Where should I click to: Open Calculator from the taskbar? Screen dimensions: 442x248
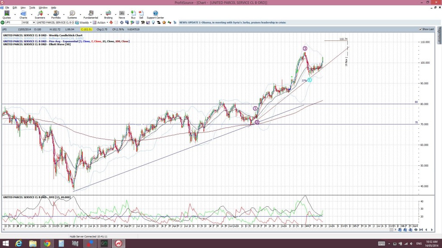point(61,243)
